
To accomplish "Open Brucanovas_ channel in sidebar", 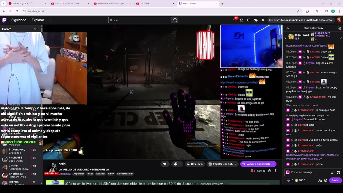I will 21,151.
